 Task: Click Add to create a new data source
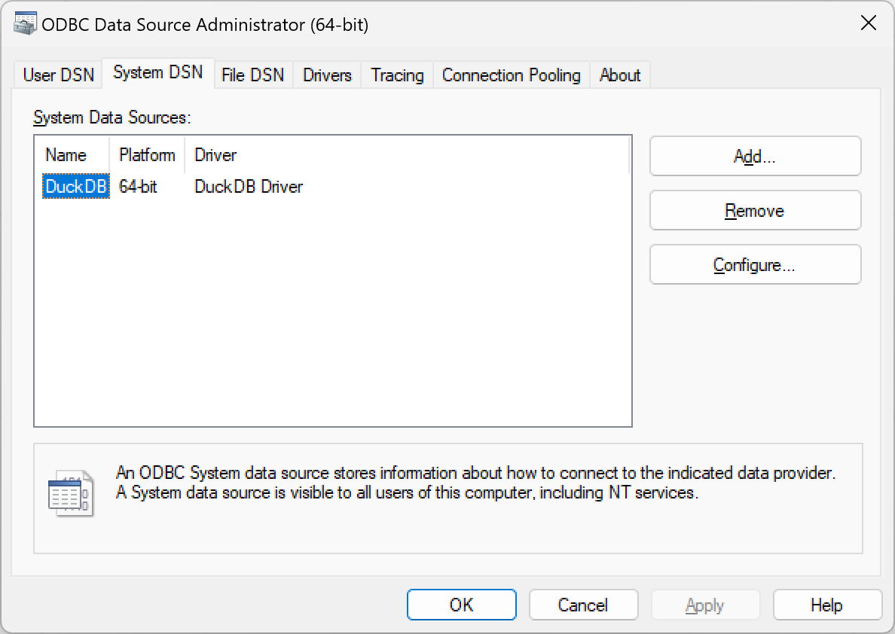pyautogui.click(x=755, y=156)
